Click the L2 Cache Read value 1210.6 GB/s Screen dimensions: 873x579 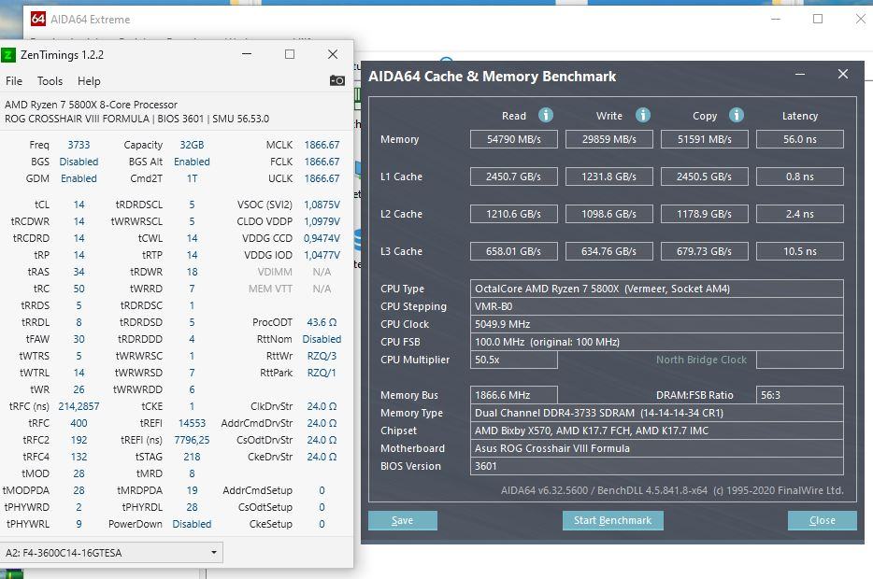(514, 214)
